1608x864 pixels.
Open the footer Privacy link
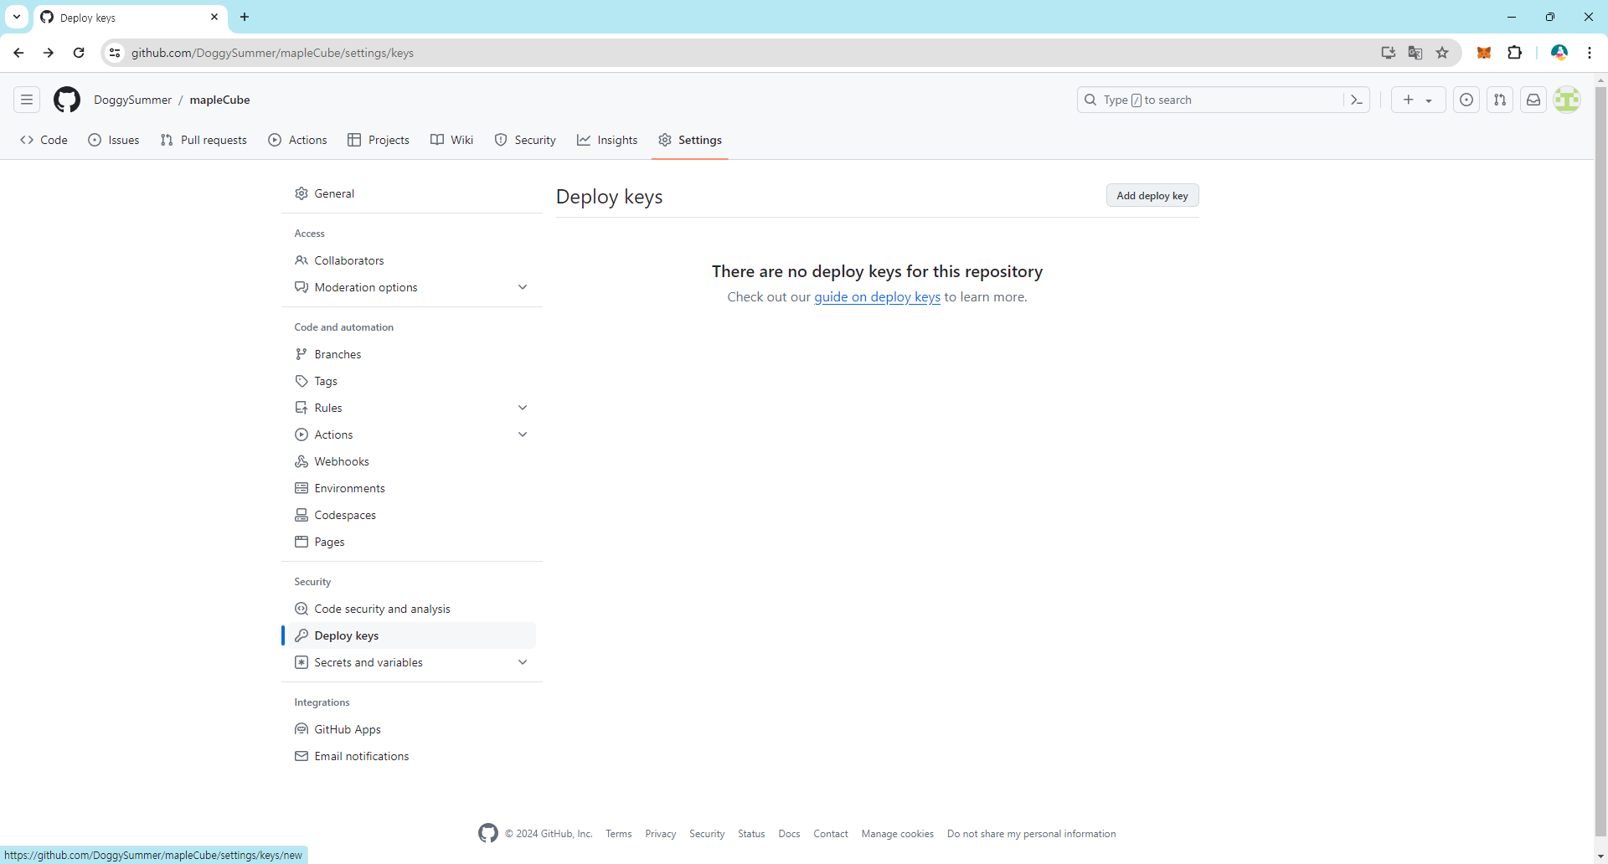tap(660, 834)
